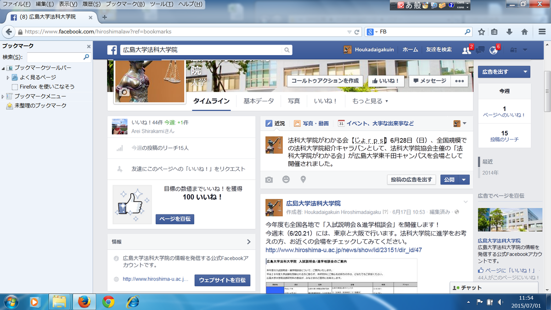
Task: Reload the page with the refresh icon
Action: (356, 32)
